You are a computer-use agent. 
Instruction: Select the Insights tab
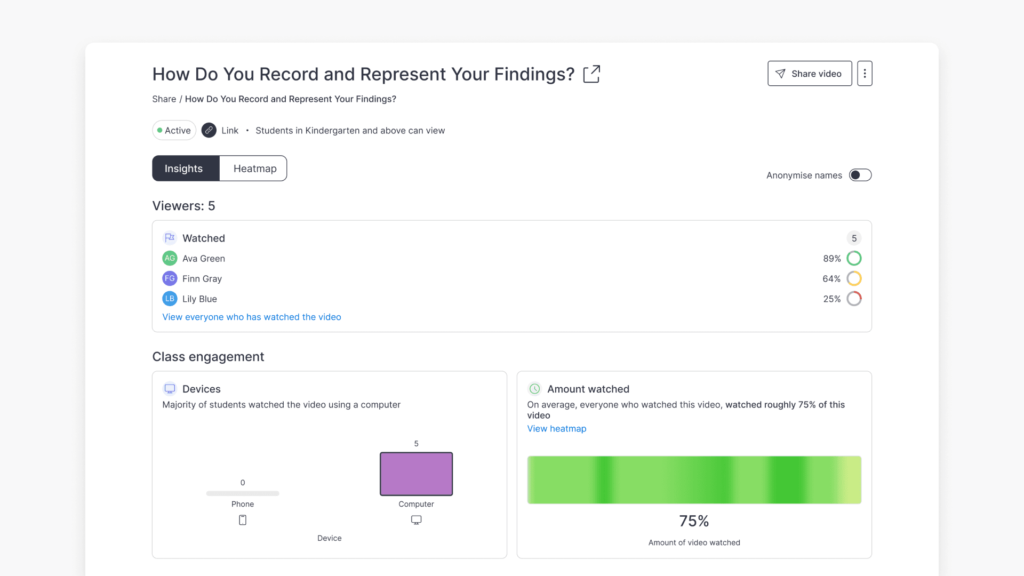(x=184, y=168)
